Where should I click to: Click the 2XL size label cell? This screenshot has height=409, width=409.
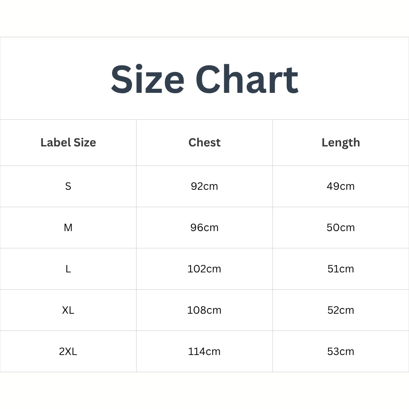pyautogui.click(x=68, y=352)
